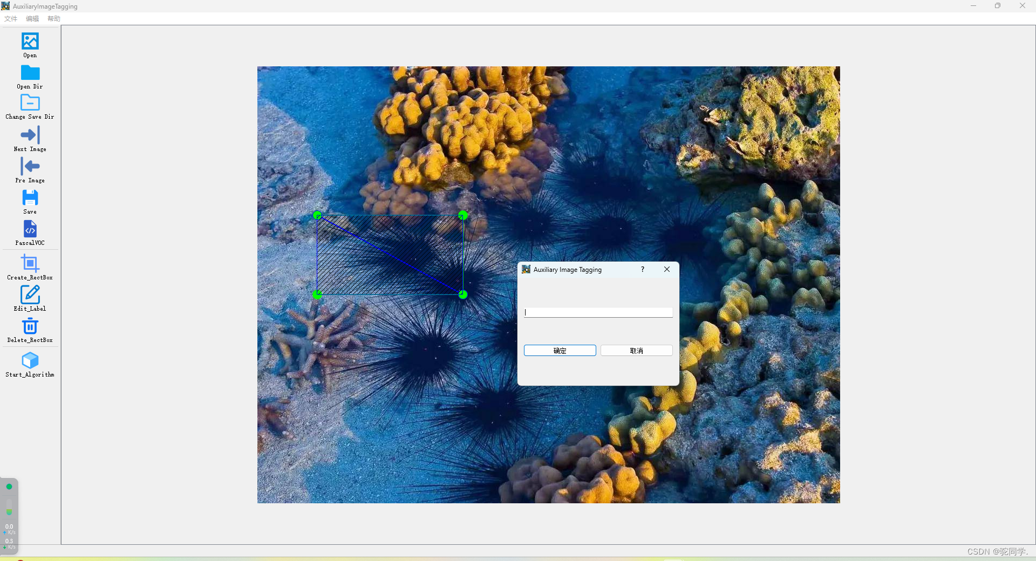Click the bottom-right green box handle
The width and height of the screenshot is (1036, 561).
463,295
